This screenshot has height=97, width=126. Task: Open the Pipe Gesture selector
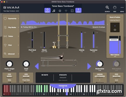(26, 77)
